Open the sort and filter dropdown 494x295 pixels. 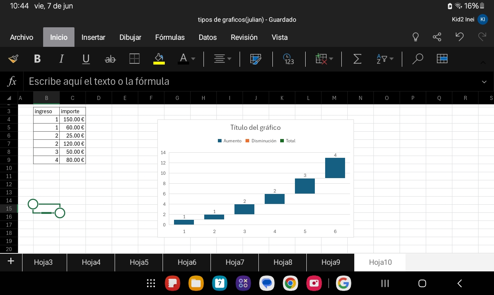click(x=385, y=59)
